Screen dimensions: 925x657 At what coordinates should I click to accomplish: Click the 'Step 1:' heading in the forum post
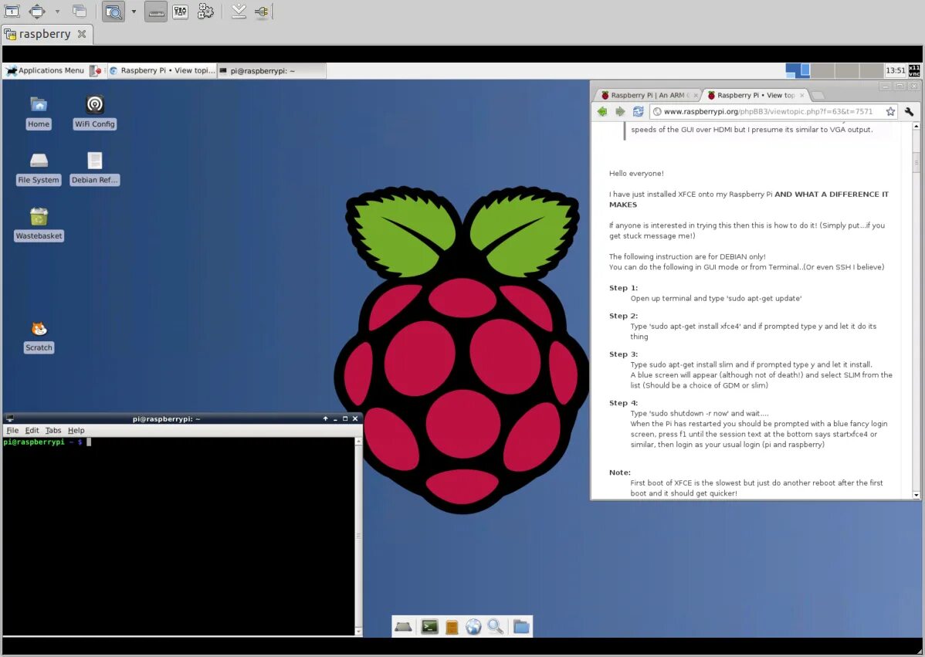[x=623, y=288]
